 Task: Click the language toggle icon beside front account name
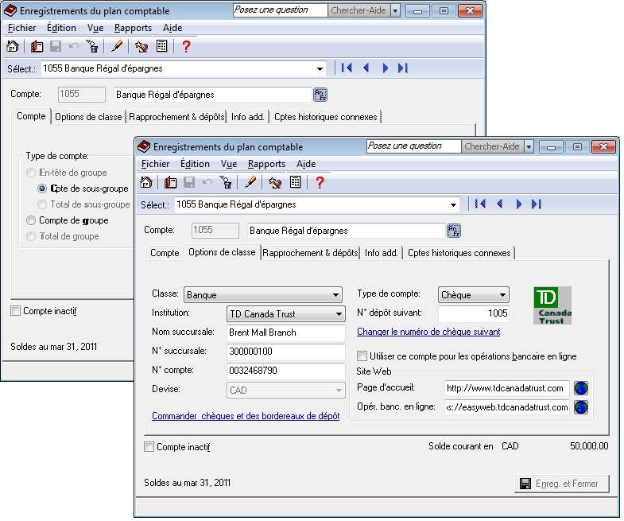(453, 231)
